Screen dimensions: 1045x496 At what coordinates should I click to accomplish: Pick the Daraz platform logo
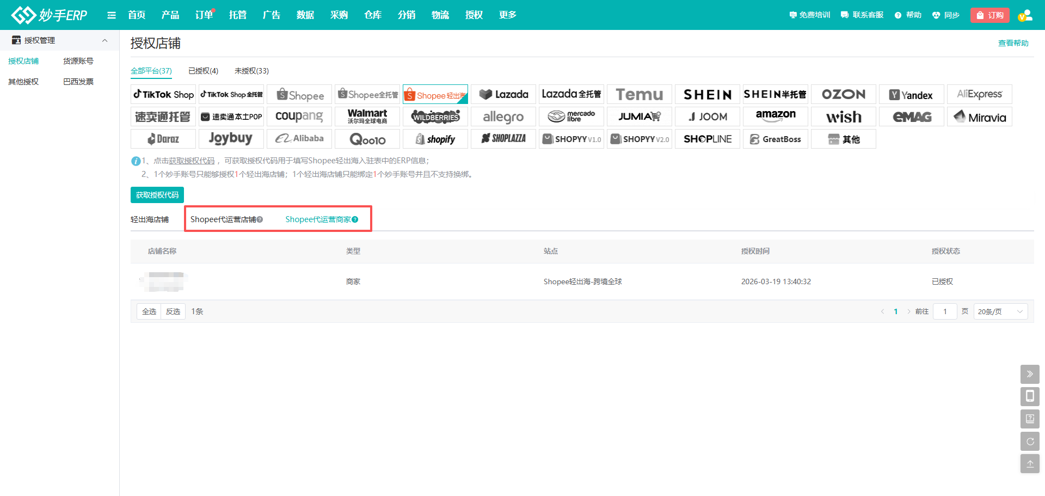pos(163,139)
